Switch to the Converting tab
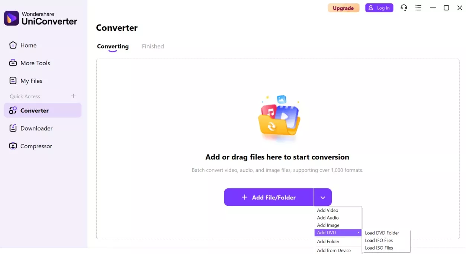Viewport: 466px width, 254px height. click(113, 46)
